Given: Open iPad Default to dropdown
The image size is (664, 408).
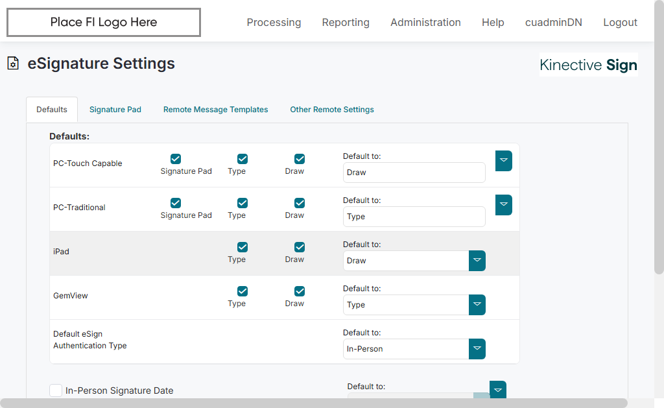Looking at the screenshot, I should (x=477, y=261).
